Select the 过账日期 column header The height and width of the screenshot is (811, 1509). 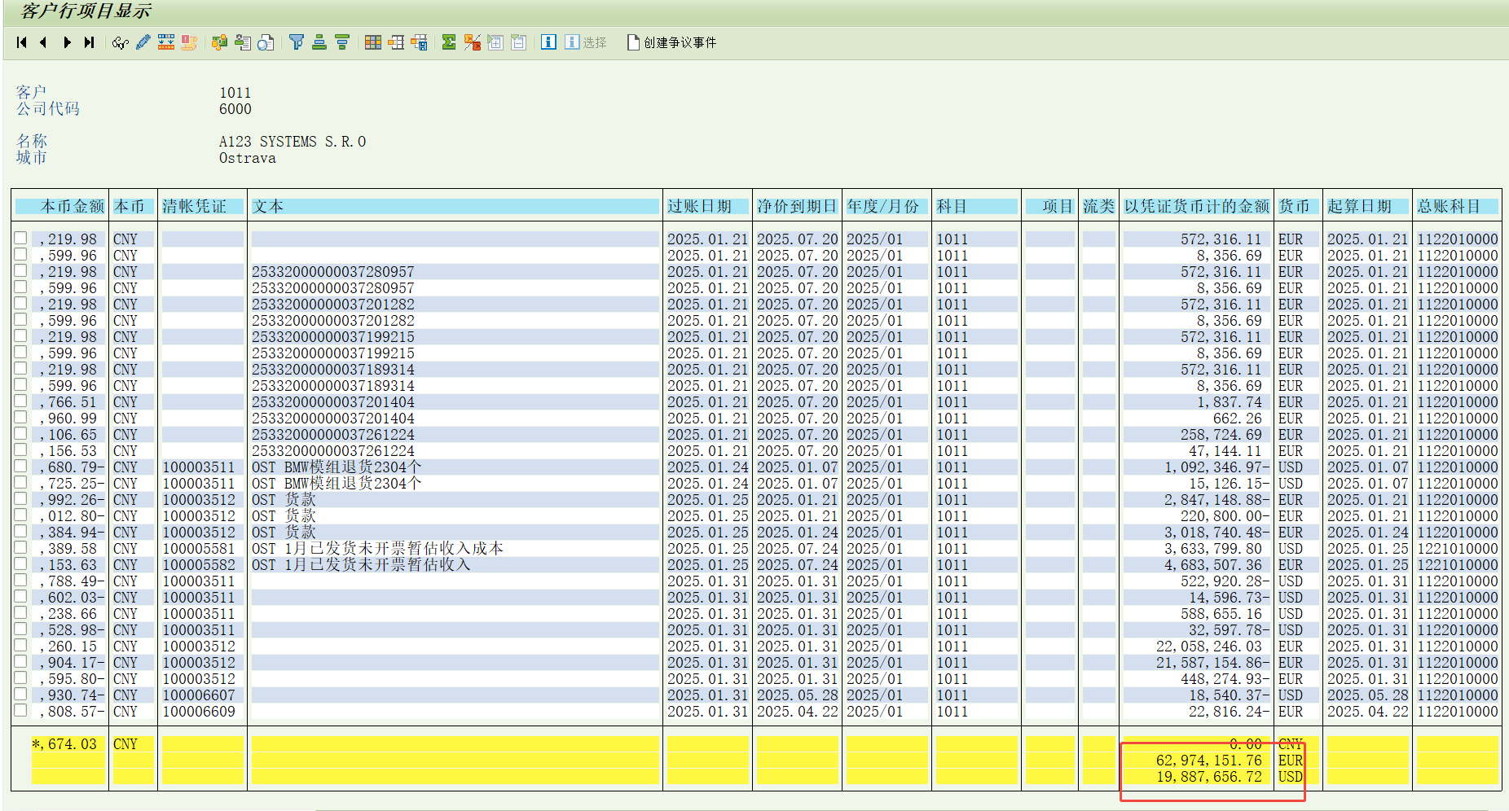click(707, 207)
